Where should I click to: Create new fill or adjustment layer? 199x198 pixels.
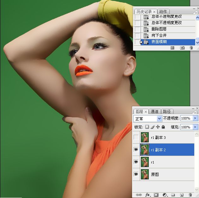[x=165, y=195]
